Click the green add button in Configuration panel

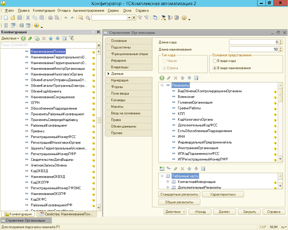23,38
